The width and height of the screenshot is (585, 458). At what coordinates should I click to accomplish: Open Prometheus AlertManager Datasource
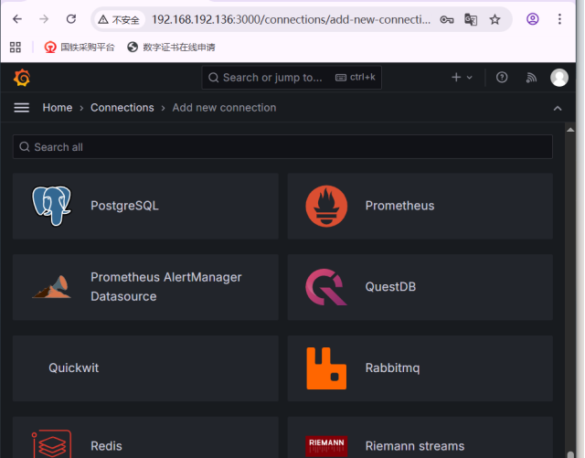(145, 287)
